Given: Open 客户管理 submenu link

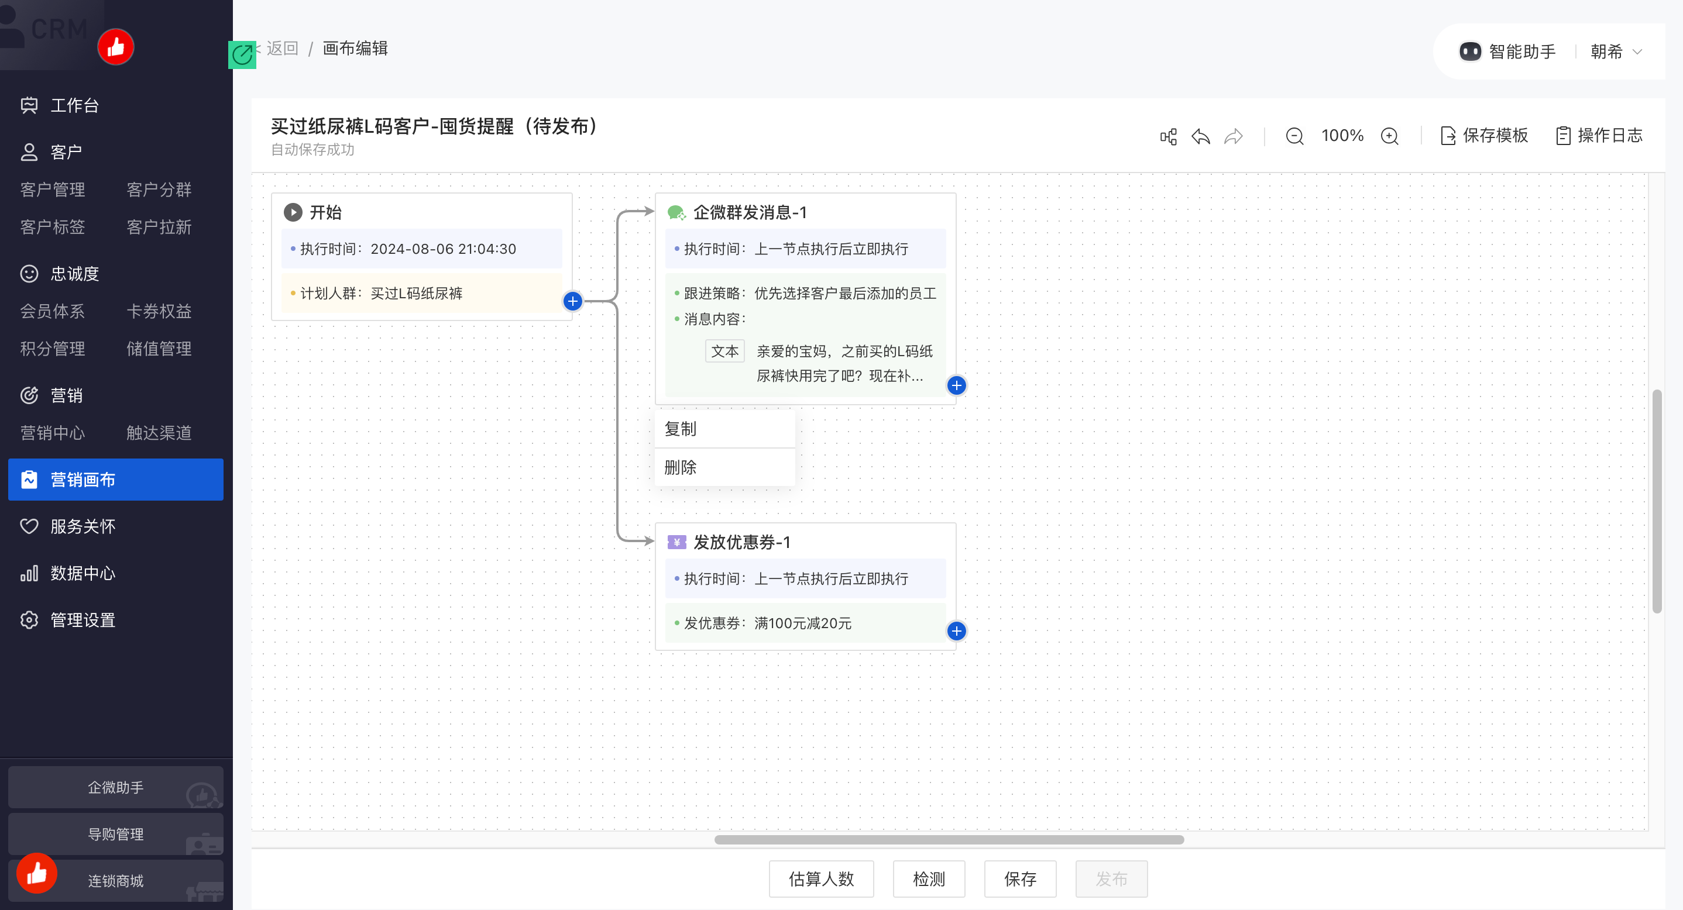Looking at the screenshot, I should [52, 189].
